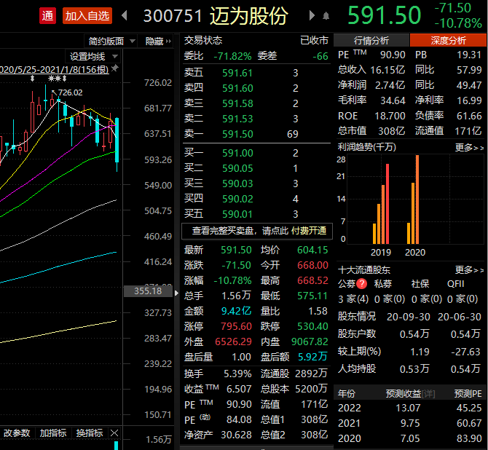The height and width of the screenshot is (450, 488).
Task: Click the 今开 668.00 value
Action: [x=312, y=265]
